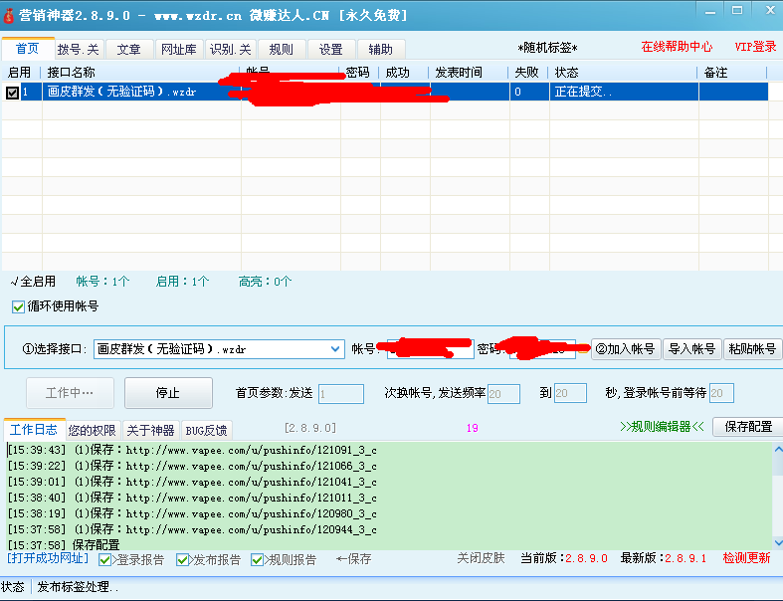The width and height of the screenshot is (783, 601).
Task: Click 检测更新 link
Action: pos(746,559)
